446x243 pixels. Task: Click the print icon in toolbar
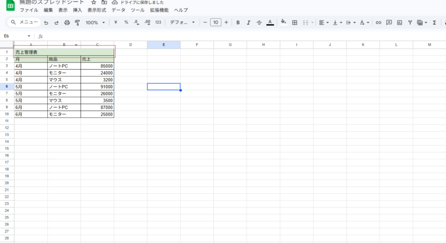(67, 23)
